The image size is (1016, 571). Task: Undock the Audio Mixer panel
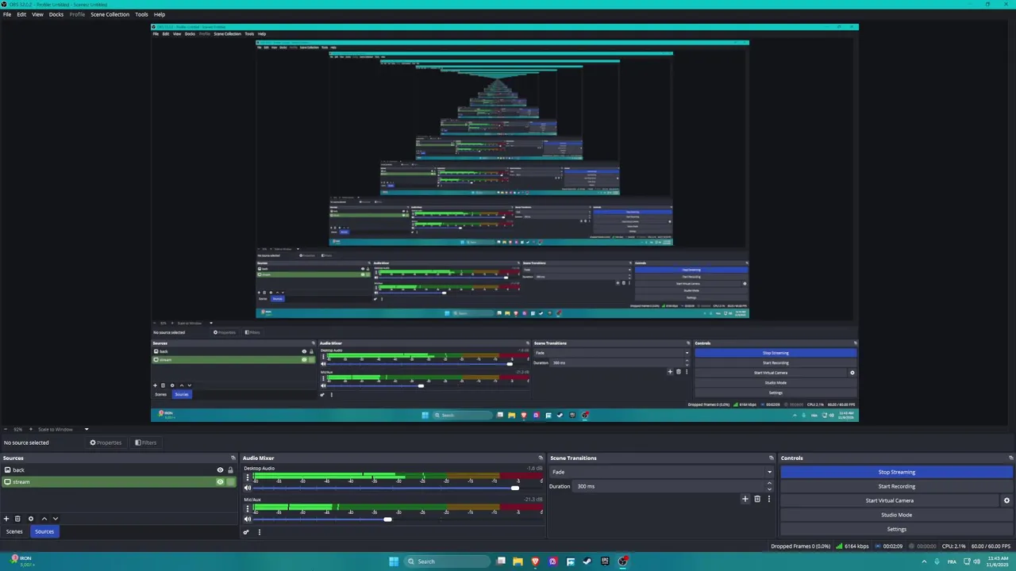pos(541,458)
